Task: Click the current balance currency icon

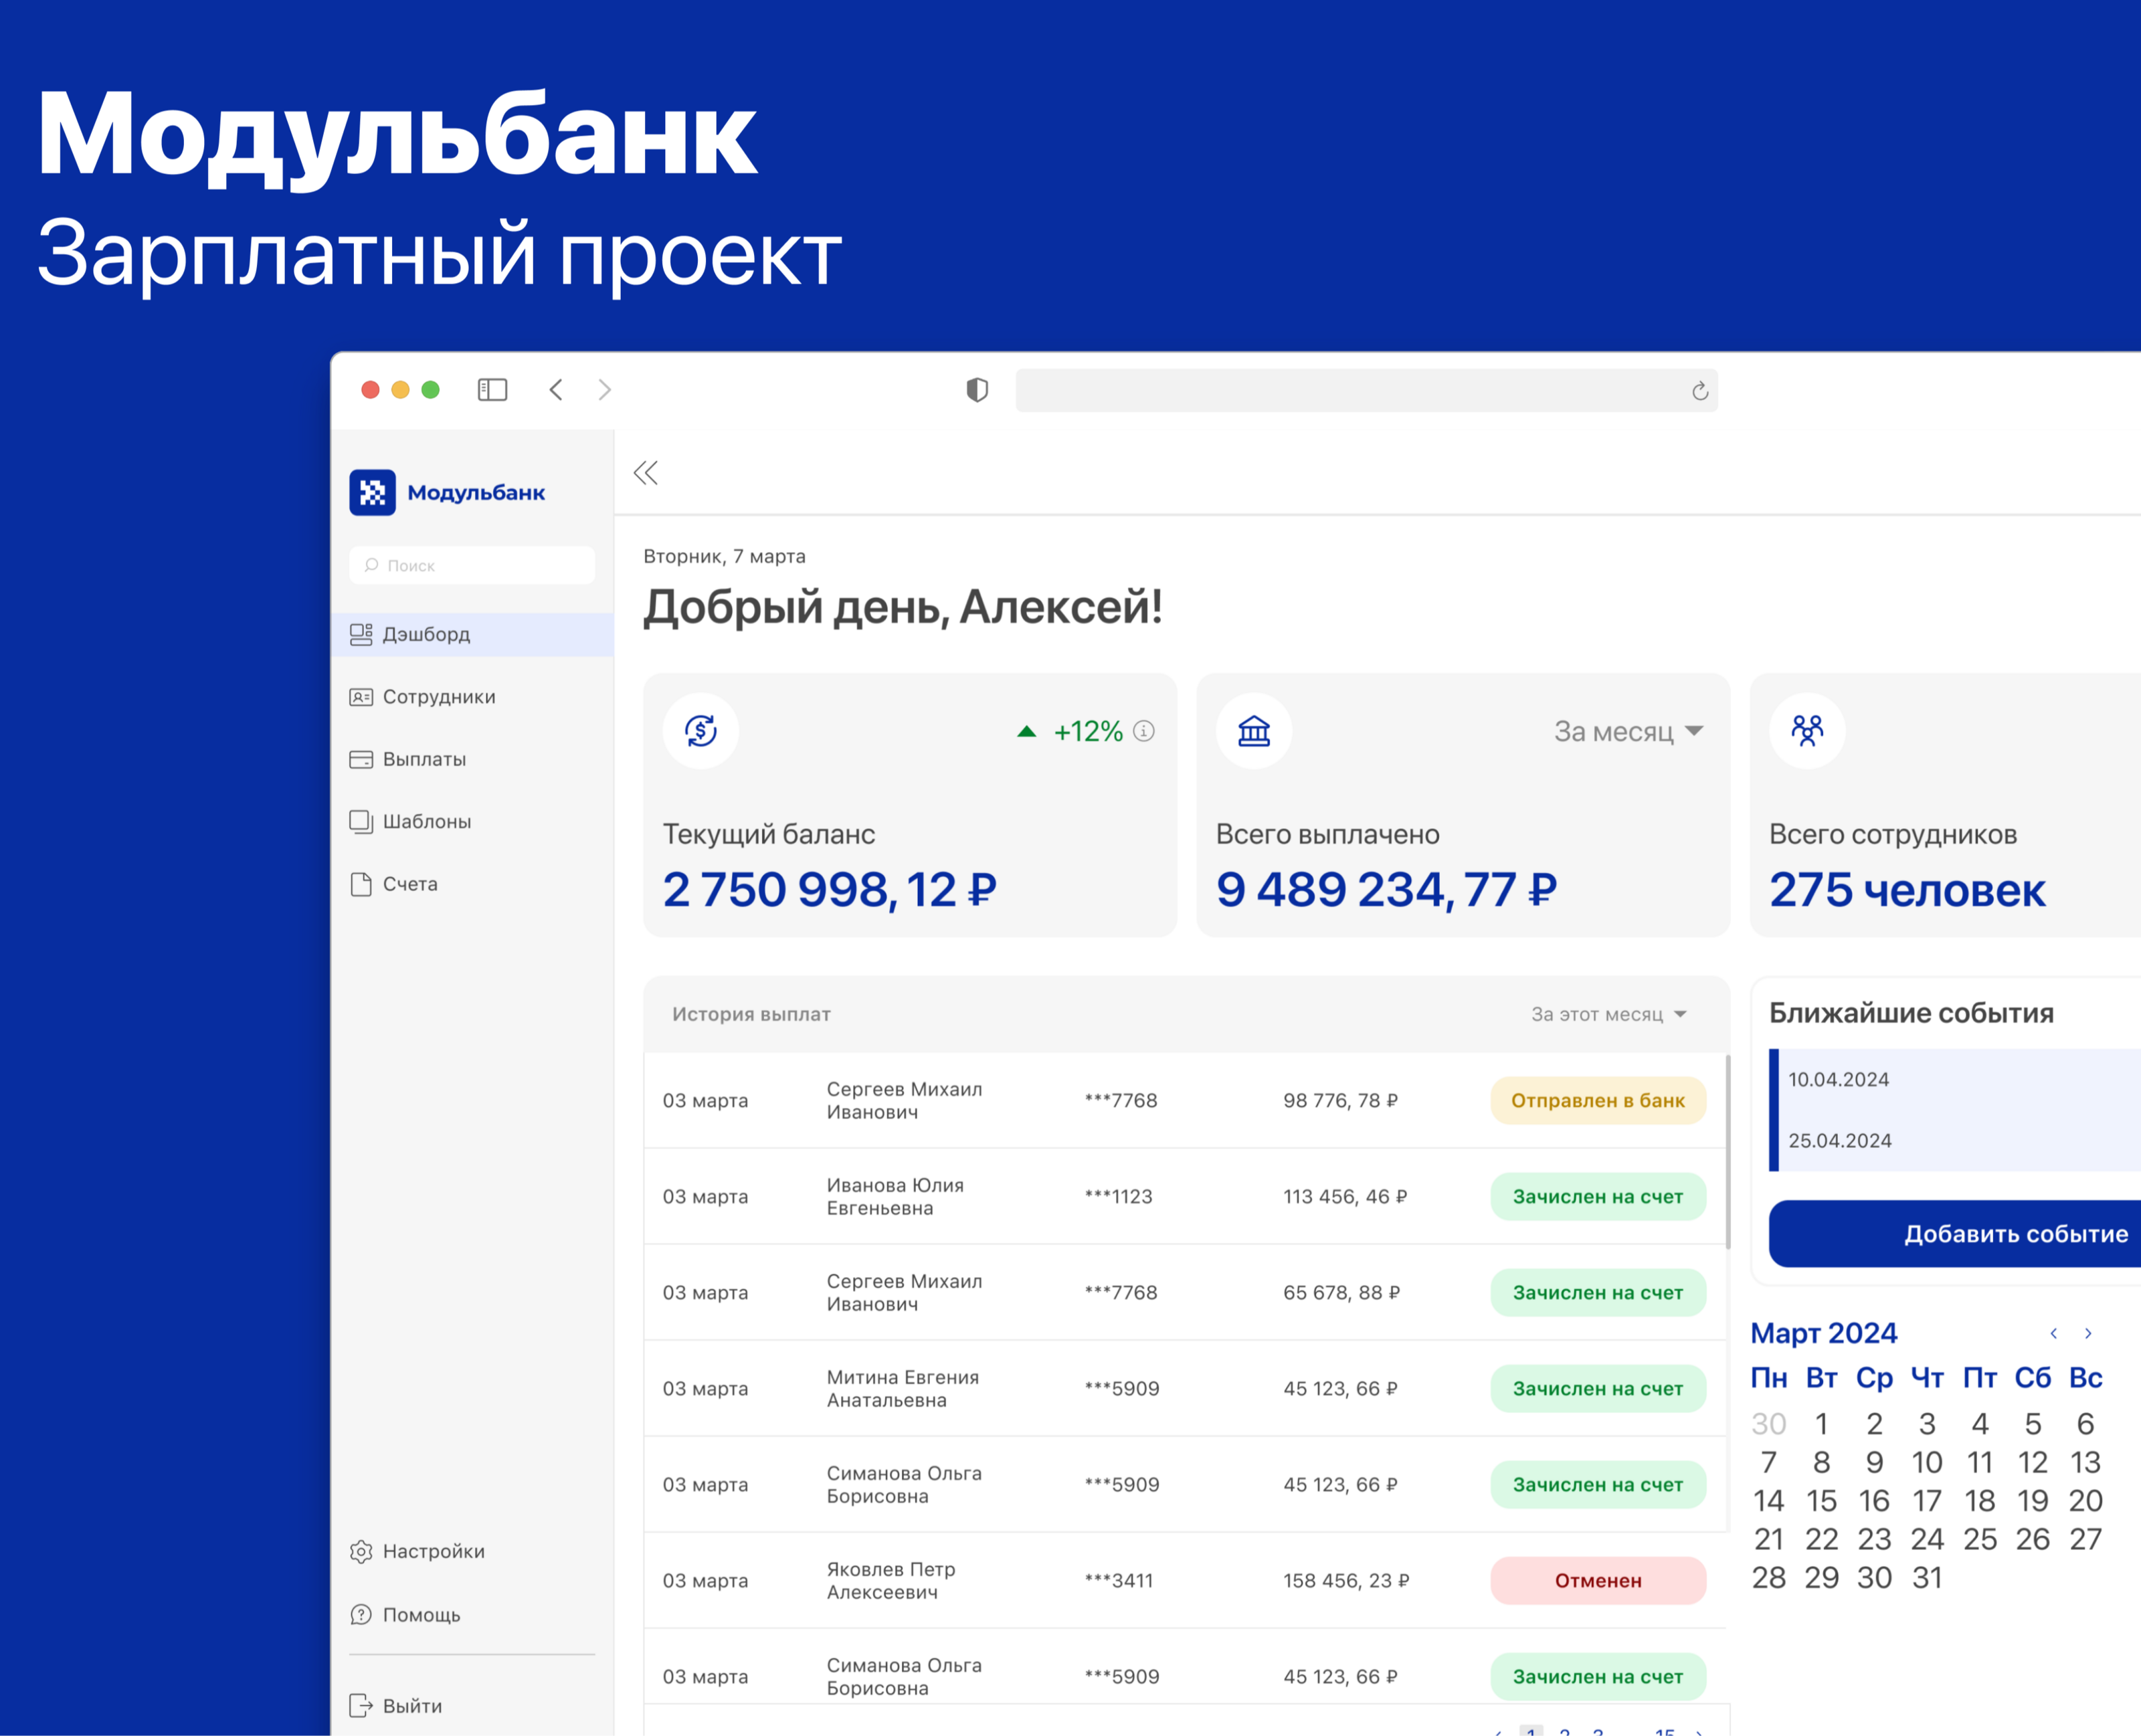Action: click(701, 731)
